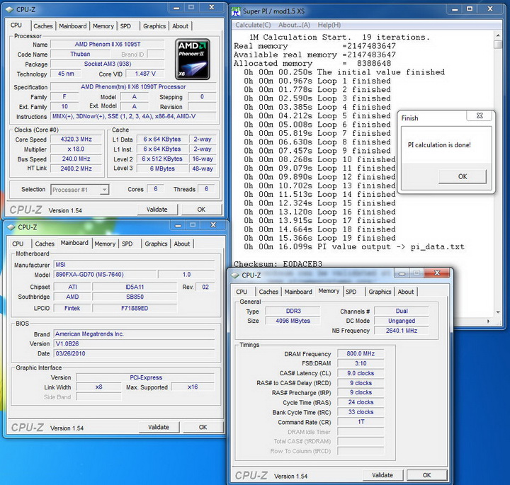Click the AMD Phenom II X6 logo
This screenshot has height=485, width=510.
point(193,60)
